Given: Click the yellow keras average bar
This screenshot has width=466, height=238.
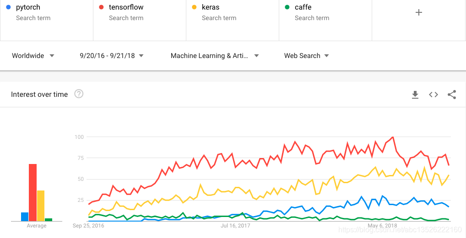Looking at the screenshot, I should pos(41,206).
